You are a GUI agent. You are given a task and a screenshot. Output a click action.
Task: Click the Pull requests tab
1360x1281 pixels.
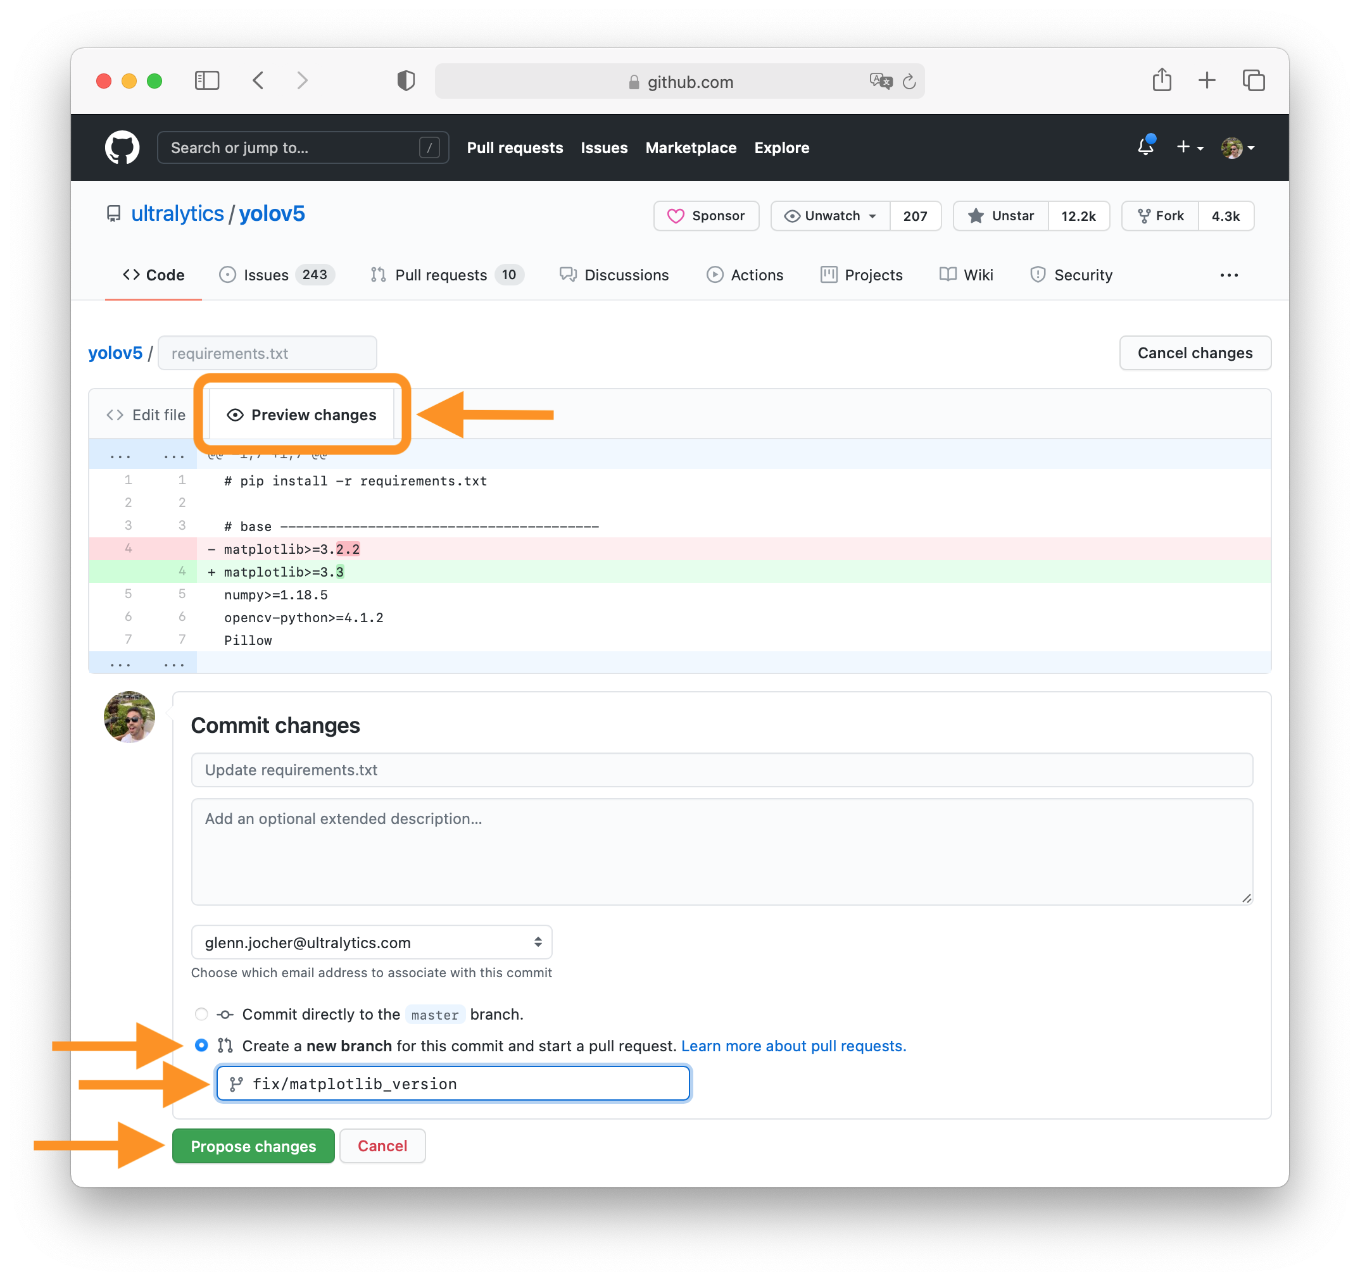[x=441, y=275]
